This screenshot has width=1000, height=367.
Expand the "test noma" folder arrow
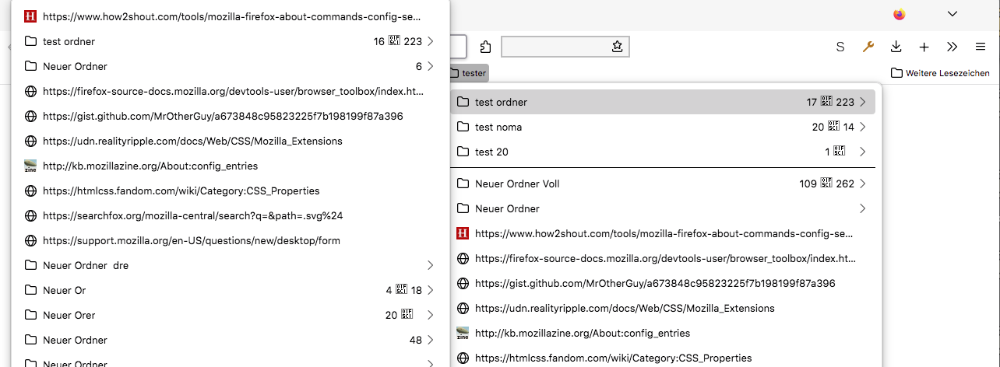tap(863, 127)
